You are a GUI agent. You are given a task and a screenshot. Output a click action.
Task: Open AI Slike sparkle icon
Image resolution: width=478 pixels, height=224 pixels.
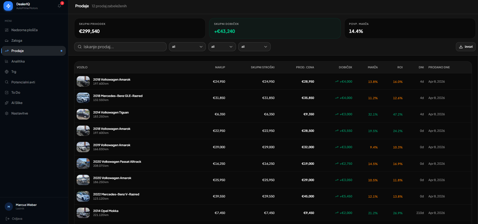pyautogui.click(x=7, y=103)
